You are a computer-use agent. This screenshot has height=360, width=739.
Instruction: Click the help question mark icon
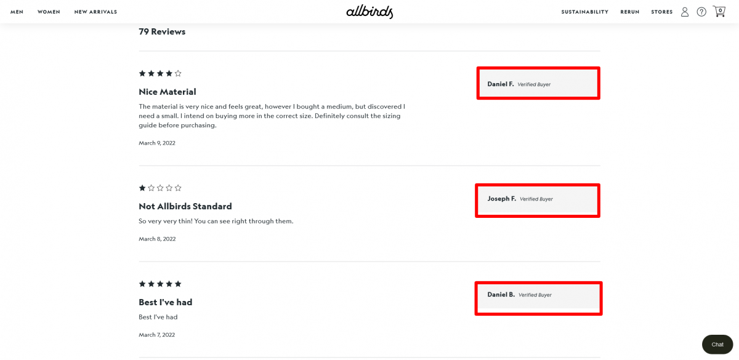coord(701,11)
